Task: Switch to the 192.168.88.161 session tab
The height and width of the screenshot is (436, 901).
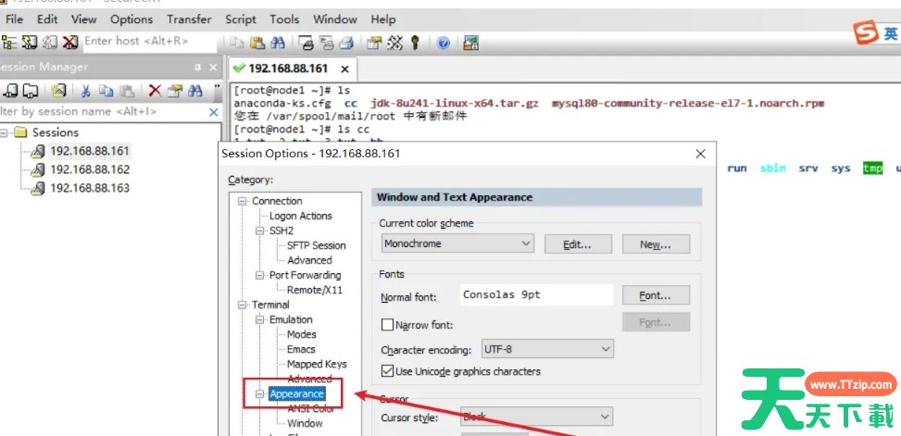Action: coord(288,69)
